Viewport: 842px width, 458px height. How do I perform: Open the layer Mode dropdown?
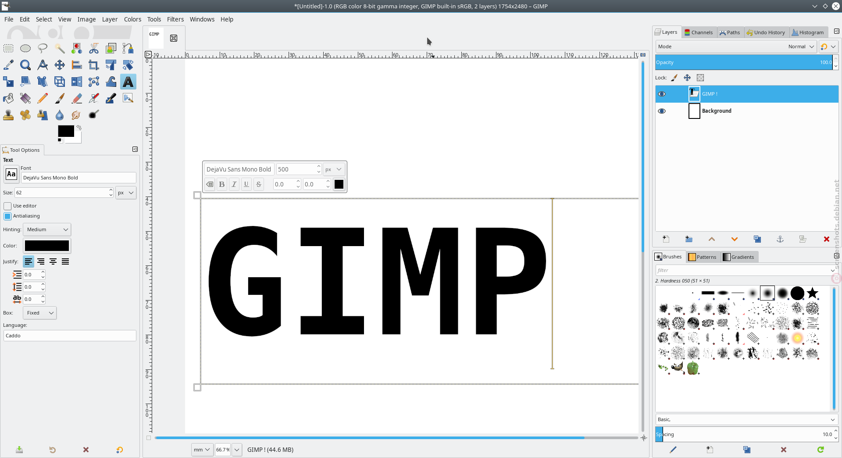point(736,47)
